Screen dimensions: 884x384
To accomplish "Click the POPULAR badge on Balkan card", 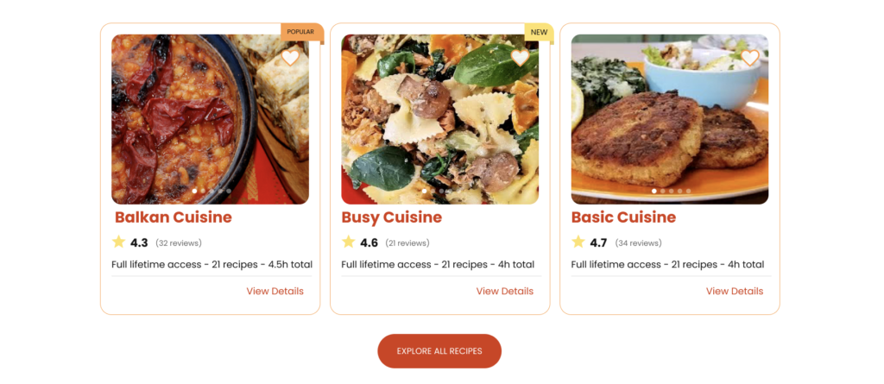I will [x=300, y=32].
